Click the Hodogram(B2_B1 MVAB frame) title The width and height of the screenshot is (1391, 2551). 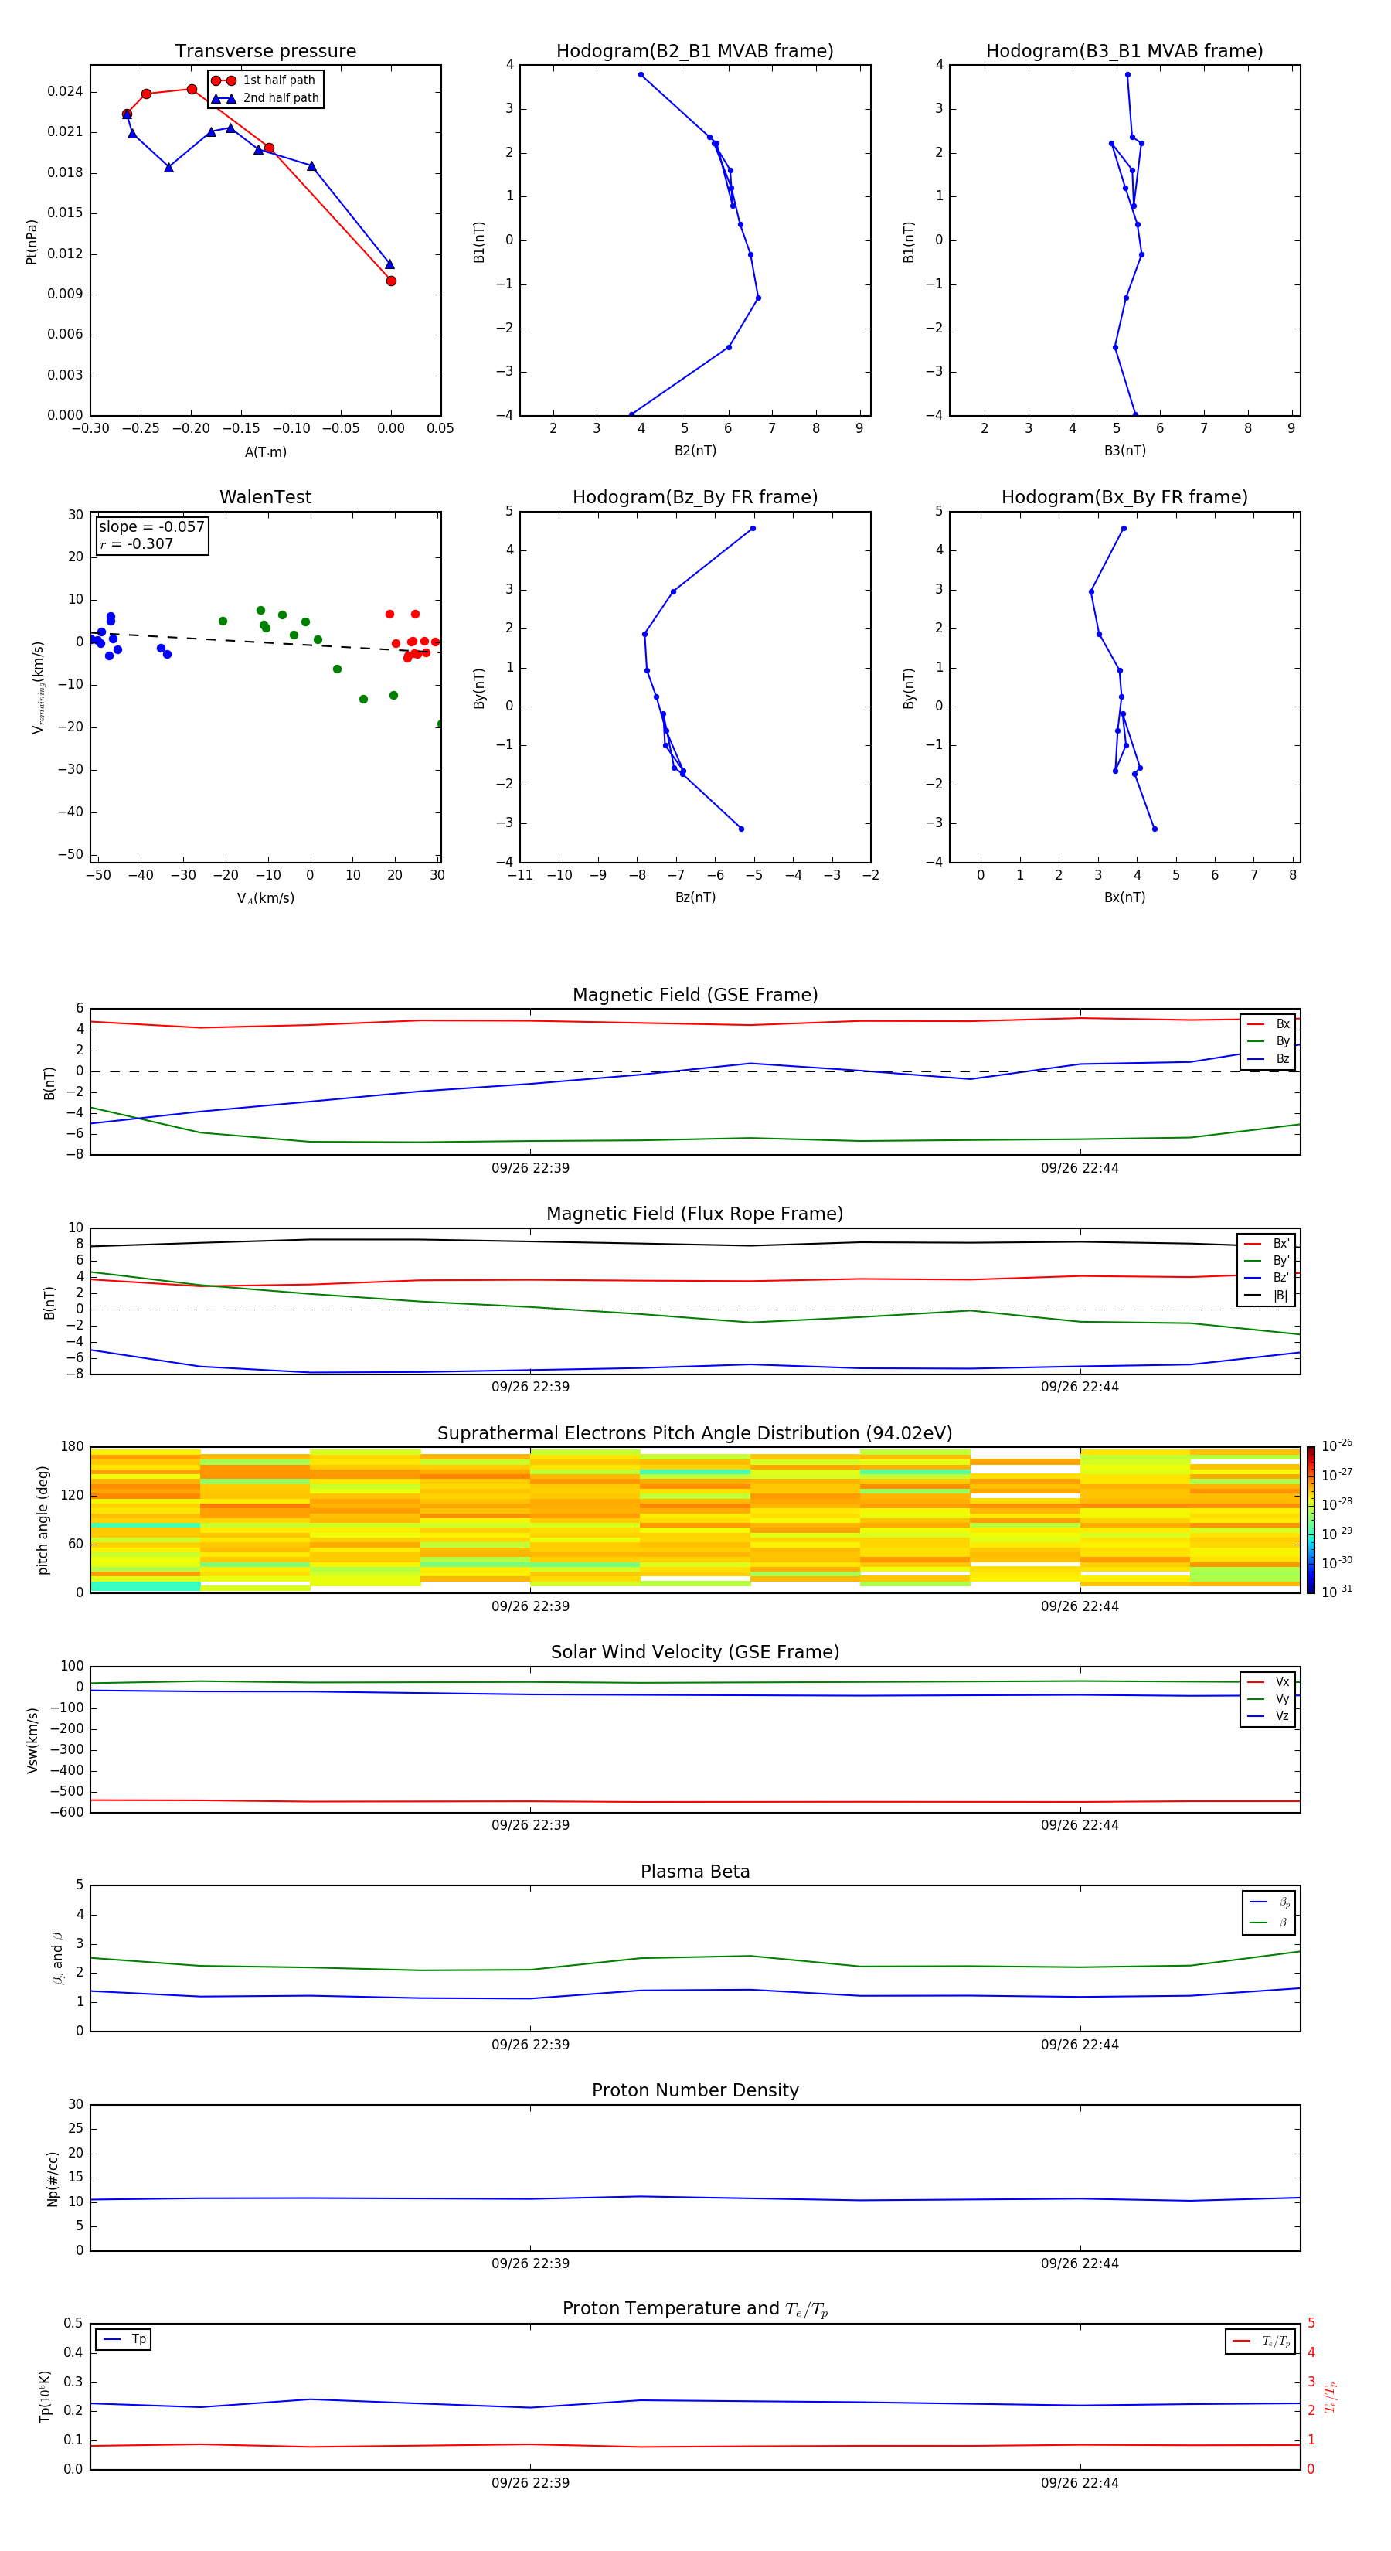tap(695, 52)
